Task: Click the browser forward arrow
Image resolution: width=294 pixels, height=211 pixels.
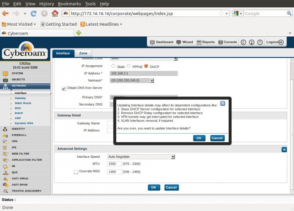Action: [16, 14]
